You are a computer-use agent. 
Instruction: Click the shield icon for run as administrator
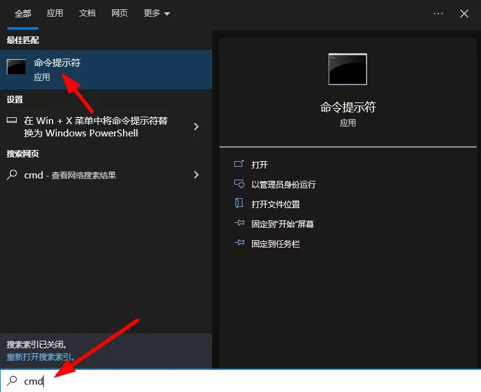tap(239, 184)
